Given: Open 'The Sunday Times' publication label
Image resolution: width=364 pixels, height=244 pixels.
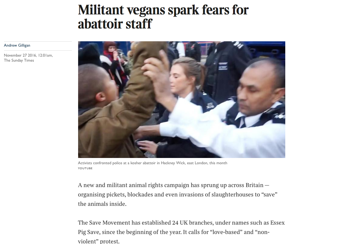Looking at the screenshot, I should (19, 60).
